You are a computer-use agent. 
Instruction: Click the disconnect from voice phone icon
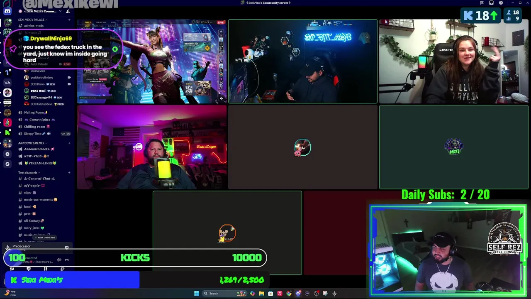[x=67, y=260]
